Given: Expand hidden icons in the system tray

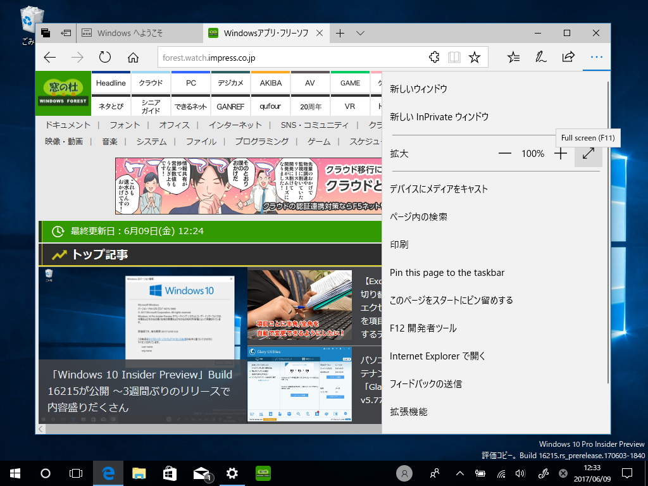Looking at the screenshot, I should tap(459, 473).
